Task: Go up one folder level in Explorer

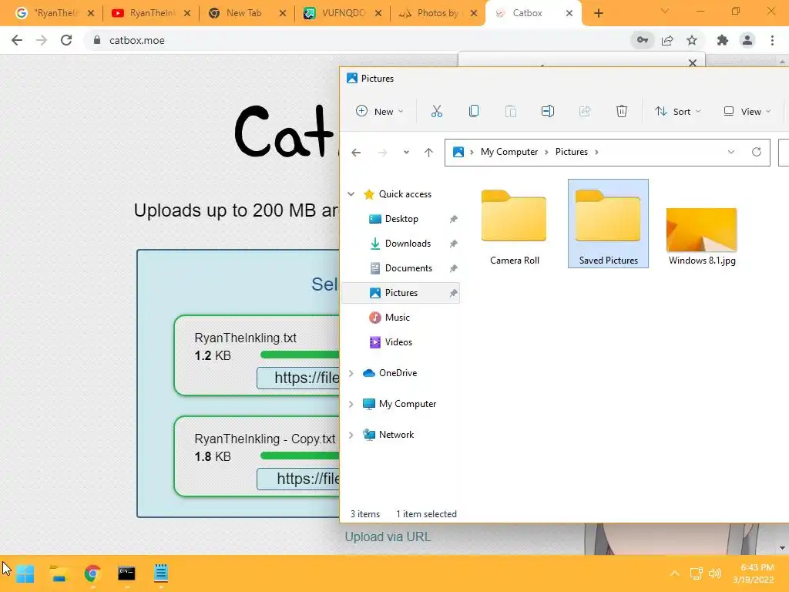Action: pyautogui.click(x=428, y=152)
